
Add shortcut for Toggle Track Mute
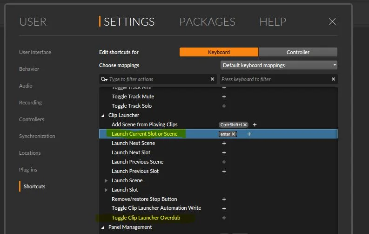tap(224, 96)
